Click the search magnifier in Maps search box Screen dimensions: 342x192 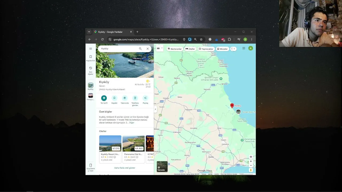(140, 49)
